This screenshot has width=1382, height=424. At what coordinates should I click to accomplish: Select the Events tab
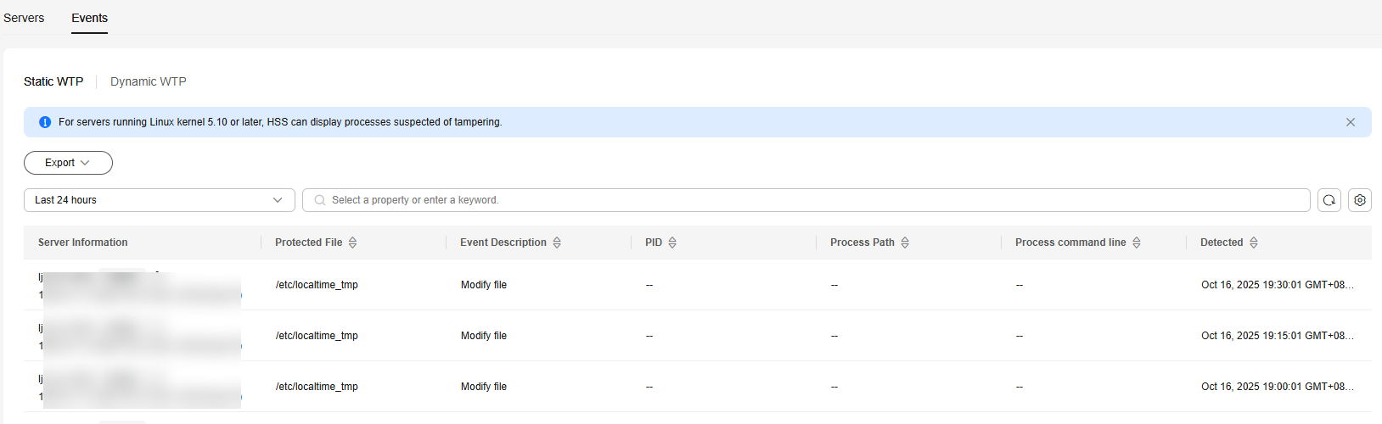click(89, 18)
